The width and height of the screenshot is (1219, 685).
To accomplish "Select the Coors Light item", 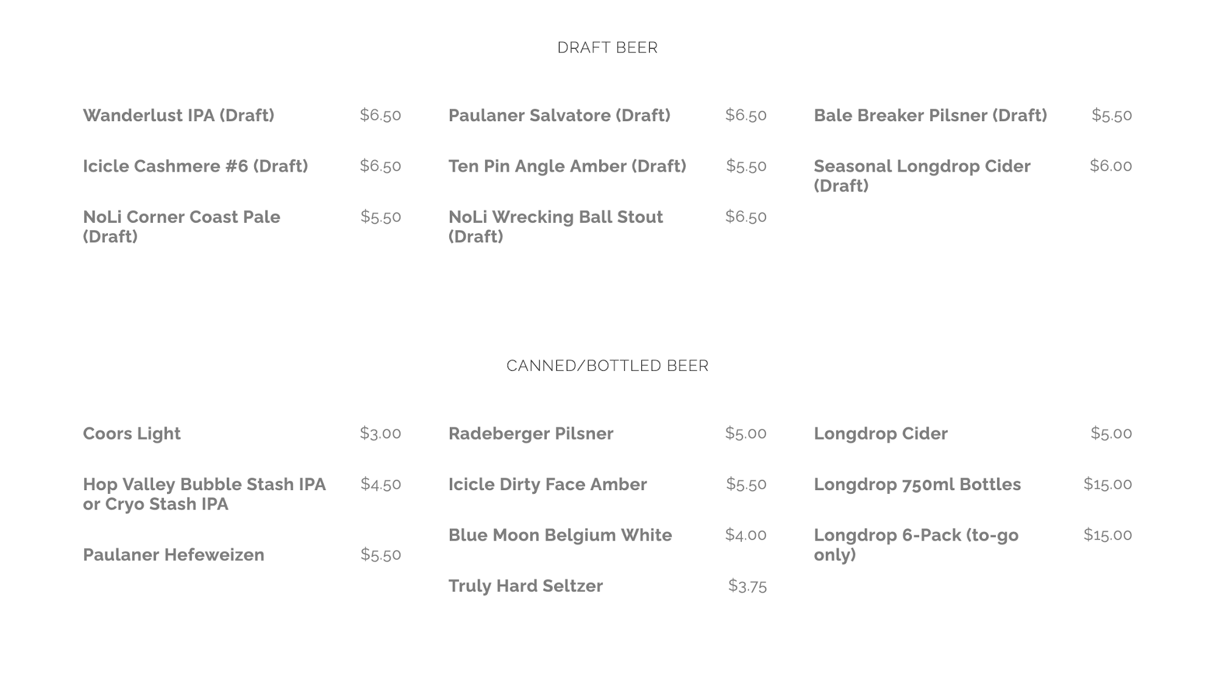I will pos(132,434).
